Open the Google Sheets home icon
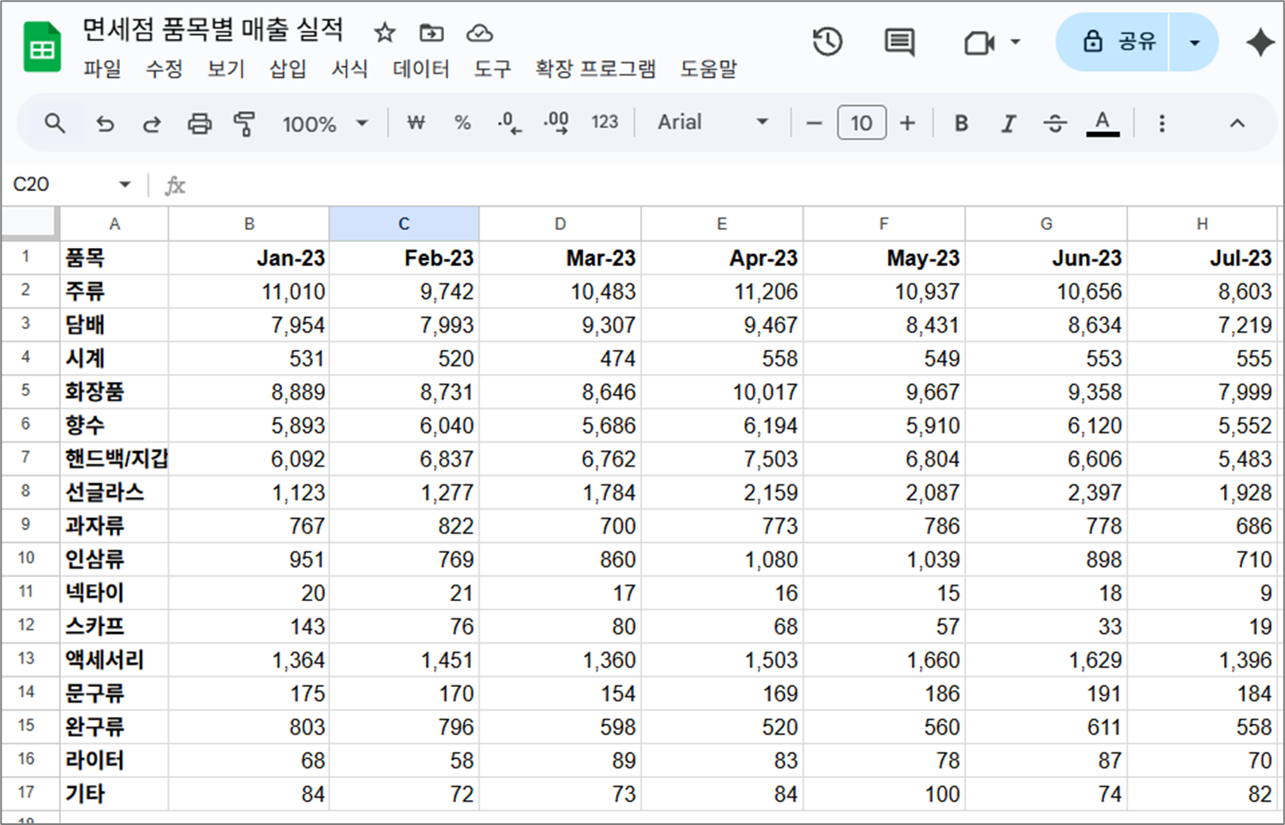 tap(41, 49)
